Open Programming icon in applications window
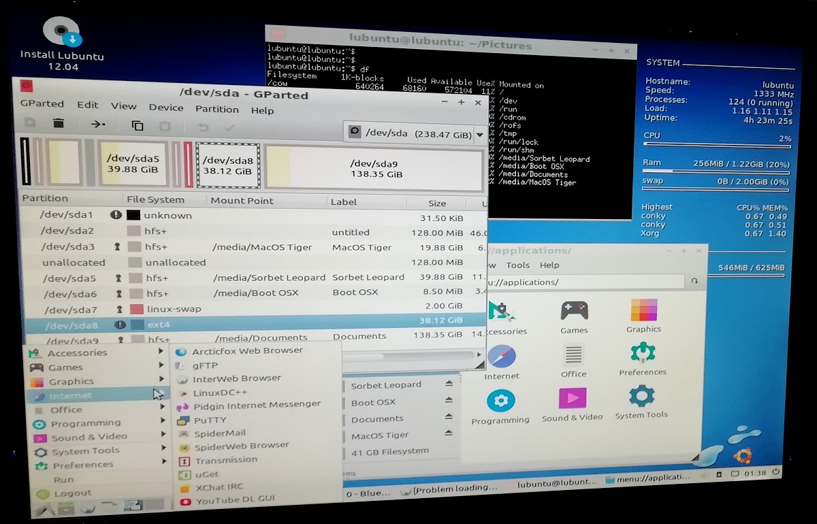Screen dimensions: 817x524 (500, 401)
